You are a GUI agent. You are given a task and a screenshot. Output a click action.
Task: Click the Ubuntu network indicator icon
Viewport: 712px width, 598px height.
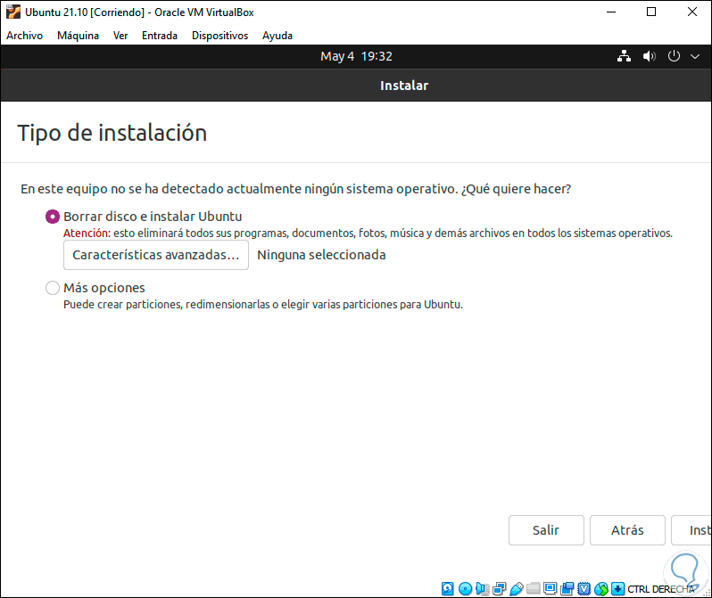[x=624, y=56]
